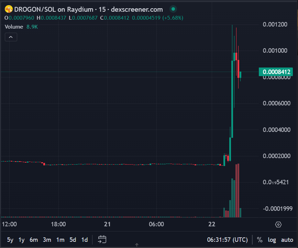Click the Volume value 8.9K
This screenshot has width=298, height=248.
[32, 27]
